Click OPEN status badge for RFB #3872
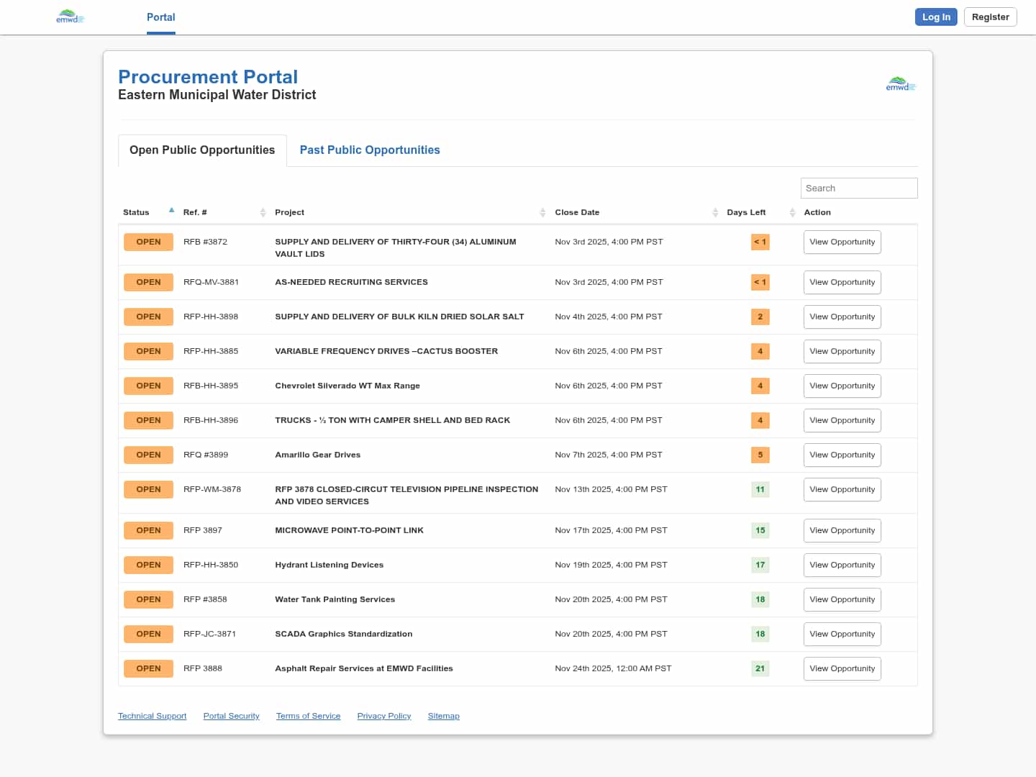The image size is (1036, 777). tap(148, 242)
